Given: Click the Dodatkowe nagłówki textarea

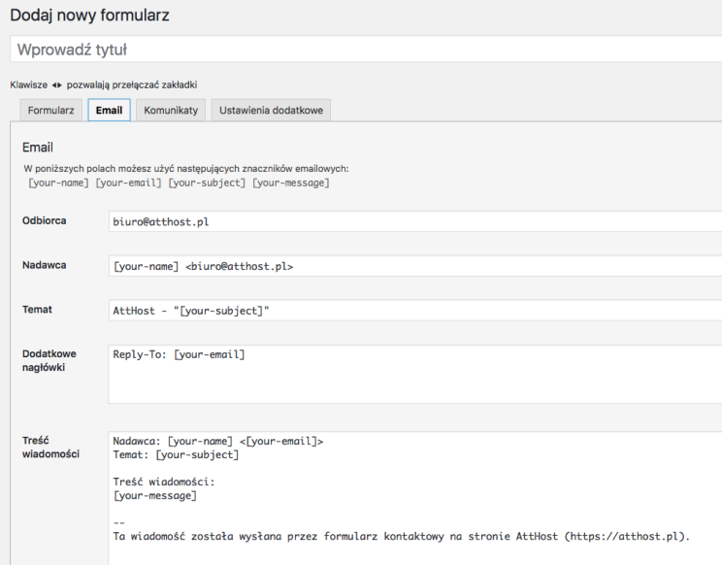Looking at the screenshot, I should (x=415, y=374).
